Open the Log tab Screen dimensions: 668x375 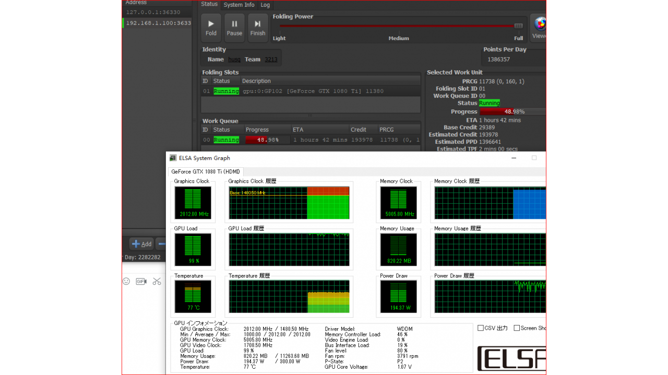[265, 5]
